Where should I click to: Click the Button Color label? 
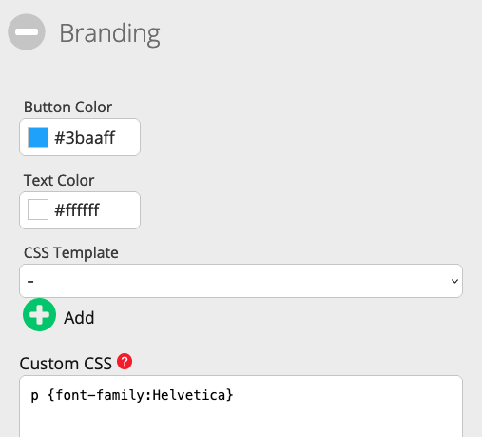67,107
